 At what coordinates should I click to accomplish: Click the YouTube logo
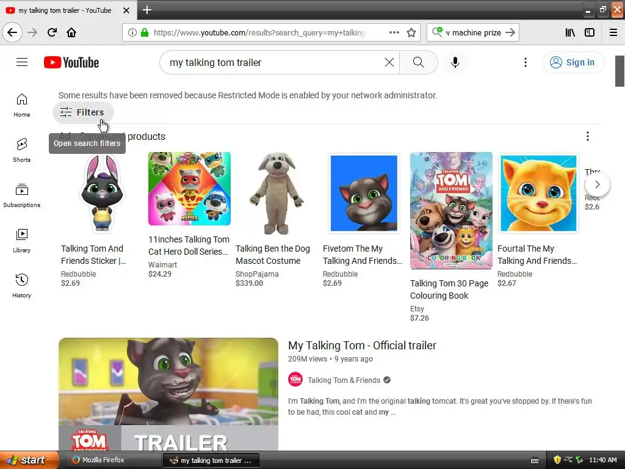point(71,63)
